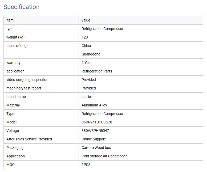Viewport: 207px width, 172px height.
Task: Click the 'Aluminum Alloy' material value
Action: pos(94,105)
